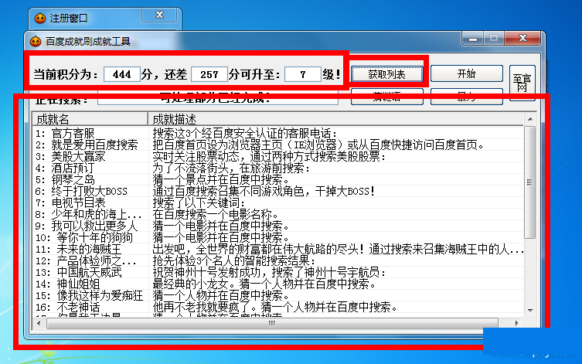The height and width of the screenshot is (364, 582).
Task: Select row 4: 酒店预订
Action: (277, 168)
